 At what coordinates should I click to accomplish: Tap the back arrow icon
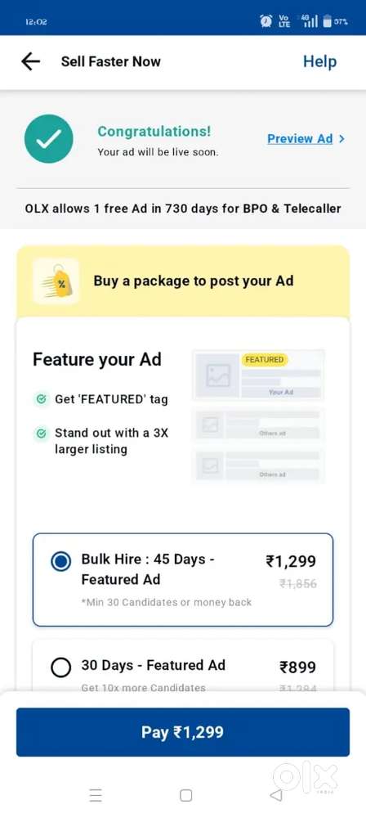click(x=31, y=61)
